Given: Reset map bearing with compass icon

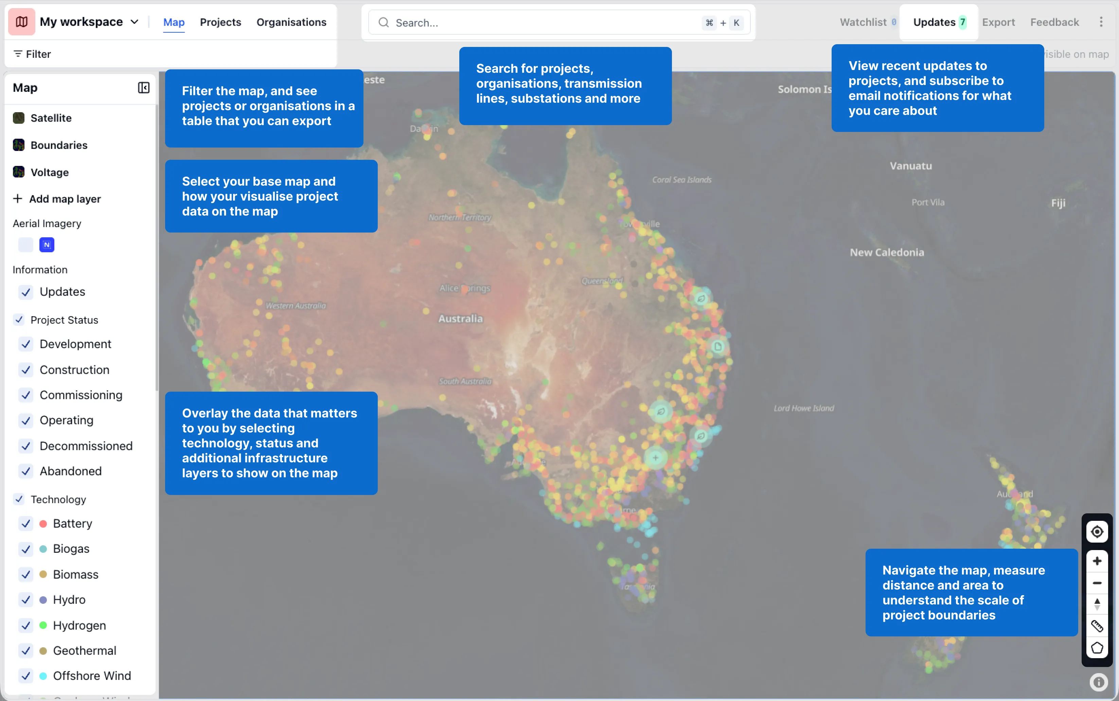Looking at the screenshot, I should pyautogui.click(x=1097, y=604).
